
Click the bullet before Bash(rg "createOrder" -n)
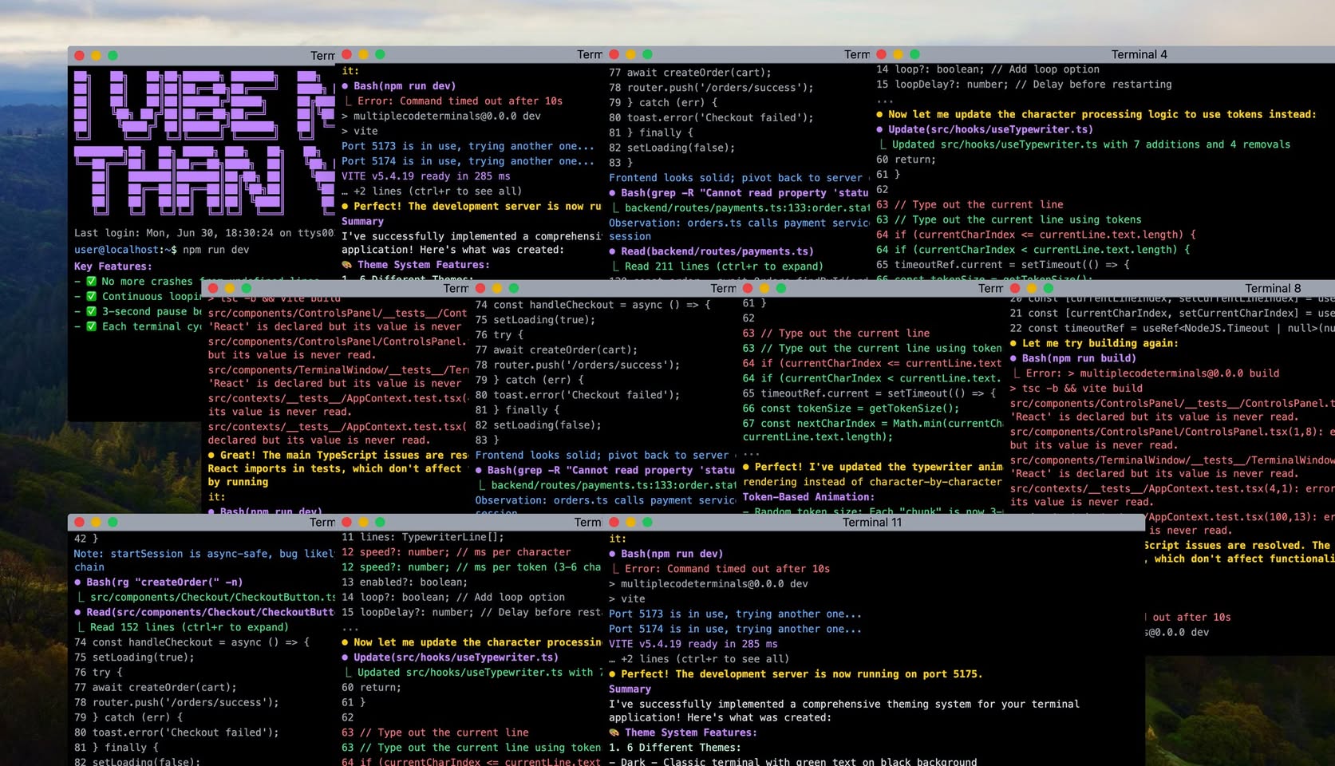pos(77,582)
